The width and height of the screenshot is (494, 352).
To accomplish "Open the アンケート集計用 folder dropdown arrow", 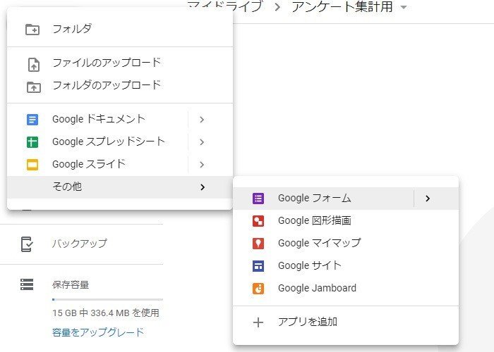I will 404,7.
